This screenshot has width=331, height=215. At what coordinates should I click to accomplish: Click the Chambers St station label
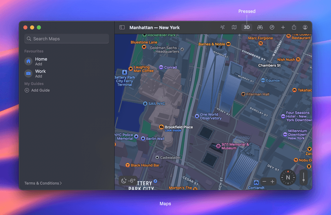pos(269,65)
